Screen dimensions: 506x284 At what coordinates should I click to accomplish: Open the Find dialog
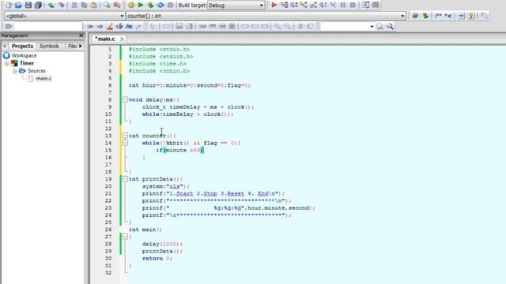click(x=107, y=5)
